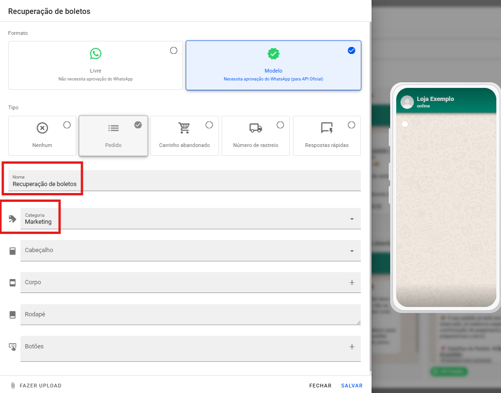Click the green verified badge Modelo icon
The height and width of the screenshot is (393, 501).
pyautogui.click(x=273, y=53)
